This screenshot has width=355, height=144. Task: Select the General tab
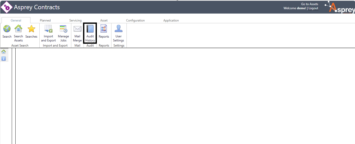[16, 20]
